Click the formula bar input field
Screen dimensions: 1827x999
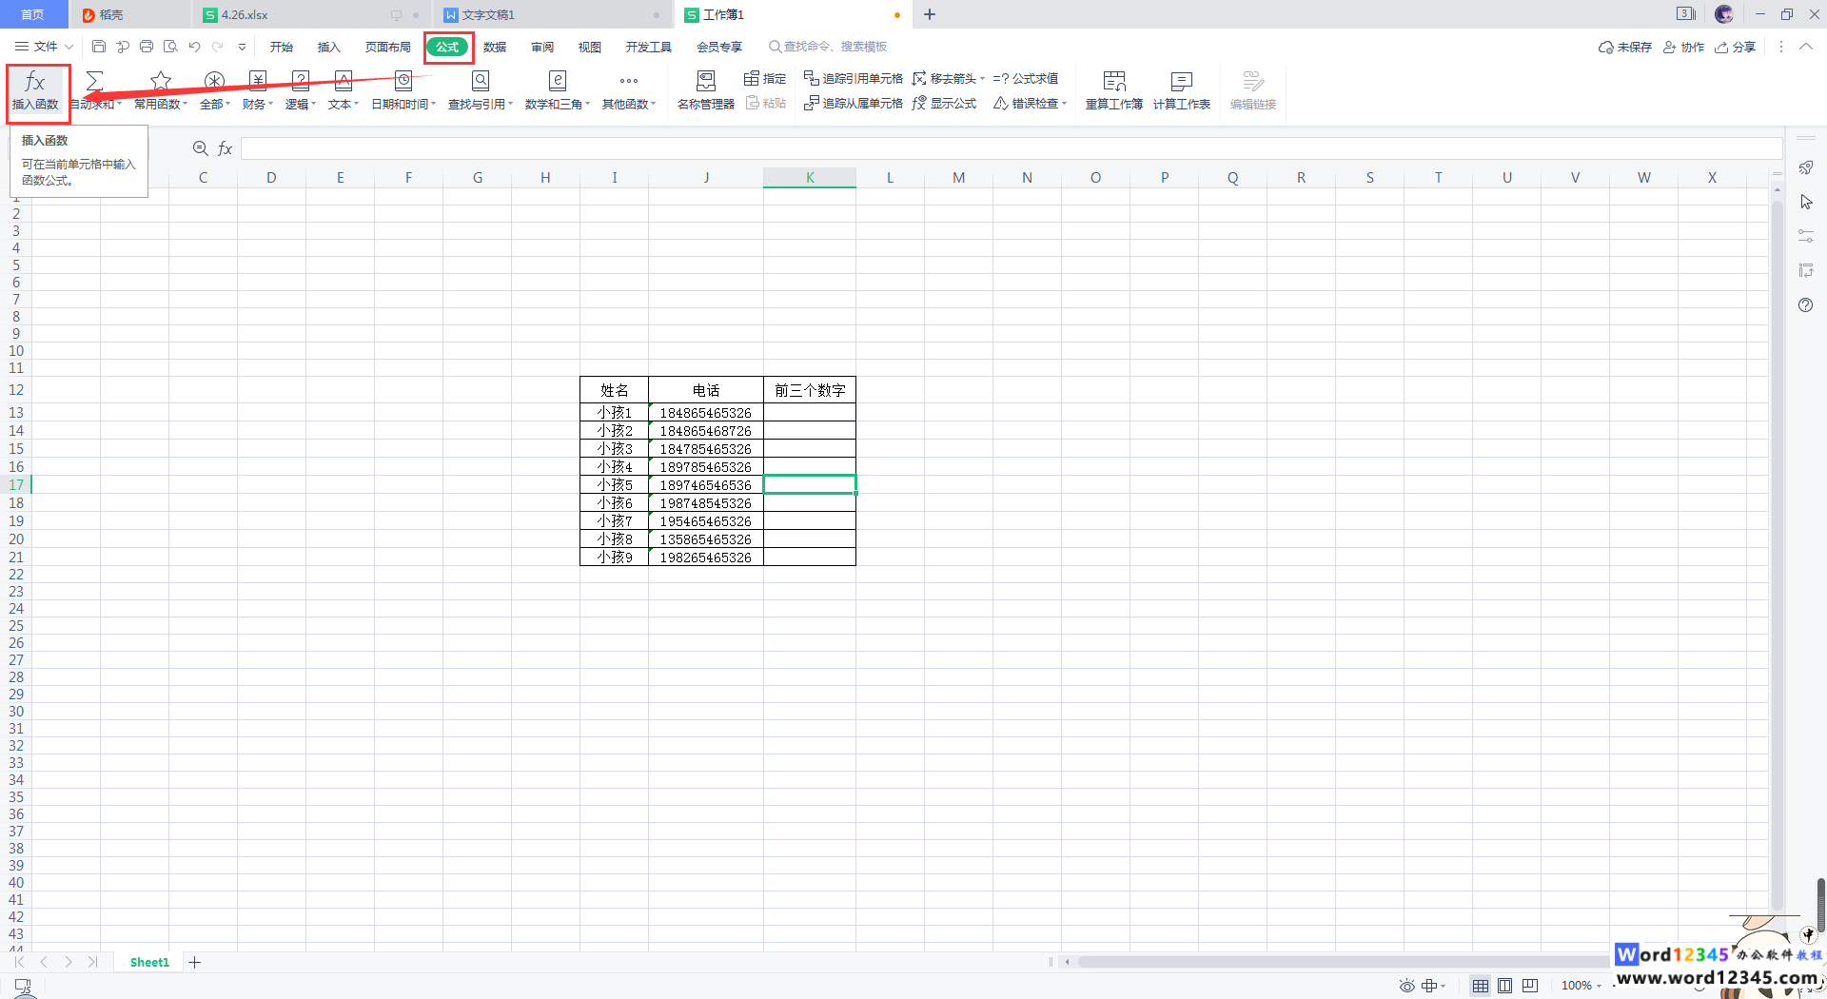point(1009,148)
